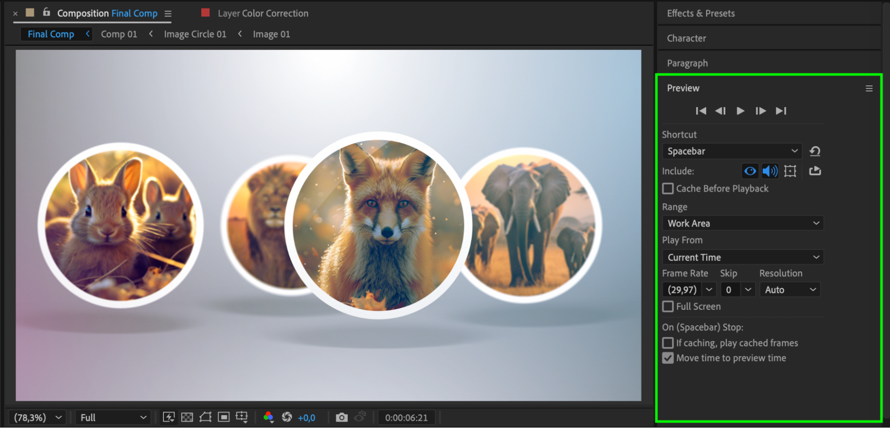
Task: Enable Cache Before Playback checkbox
Action: pos(668,188)
